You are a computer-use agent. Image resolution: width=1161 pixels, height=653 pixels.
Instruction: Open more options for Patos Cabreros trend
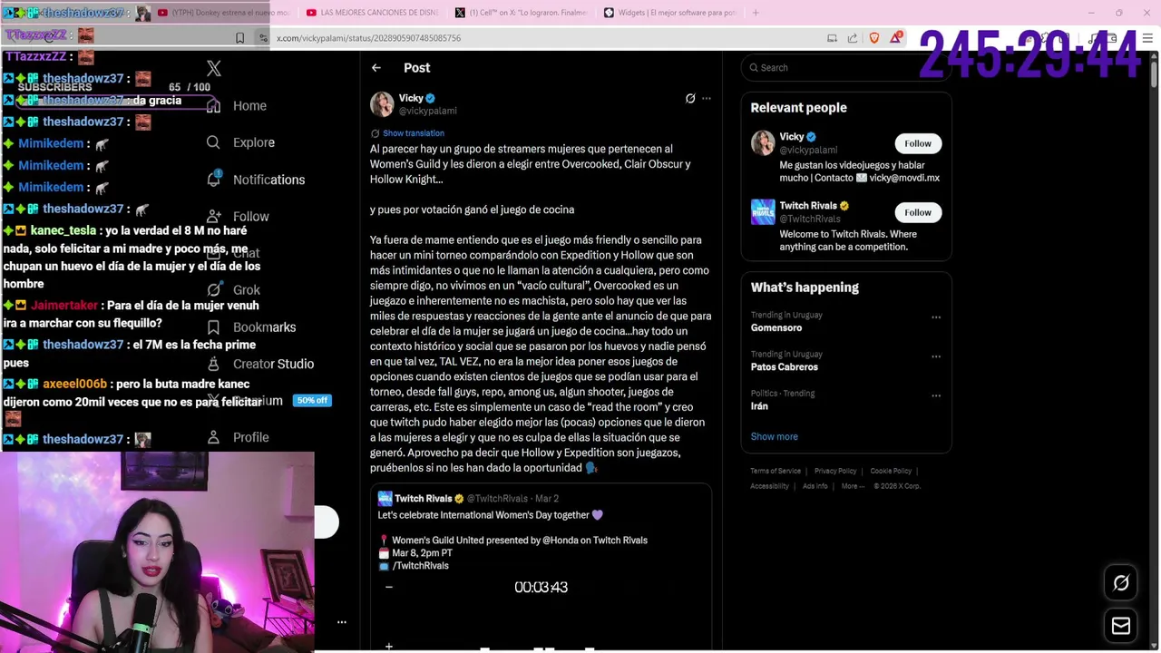point(936,356)
